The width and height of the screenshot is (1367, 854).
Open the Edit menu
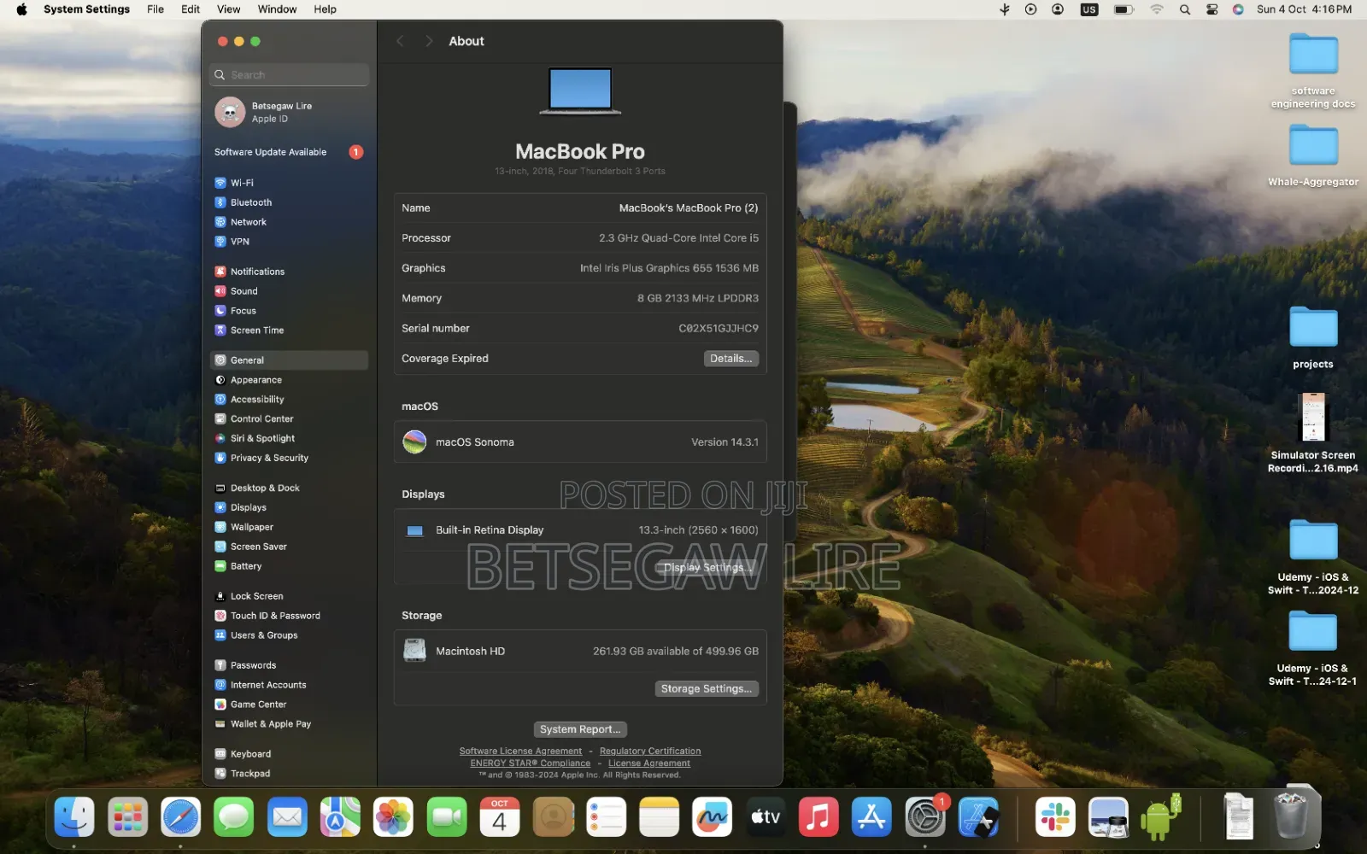[191, 9]
